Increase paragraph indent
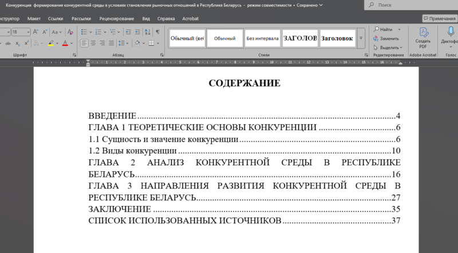 137,32
